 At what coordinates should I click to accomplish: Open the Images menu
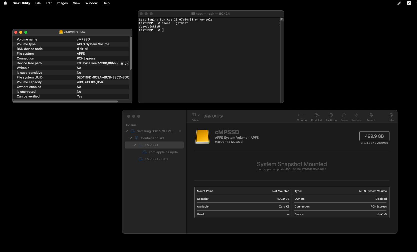[x=62, y=3]
